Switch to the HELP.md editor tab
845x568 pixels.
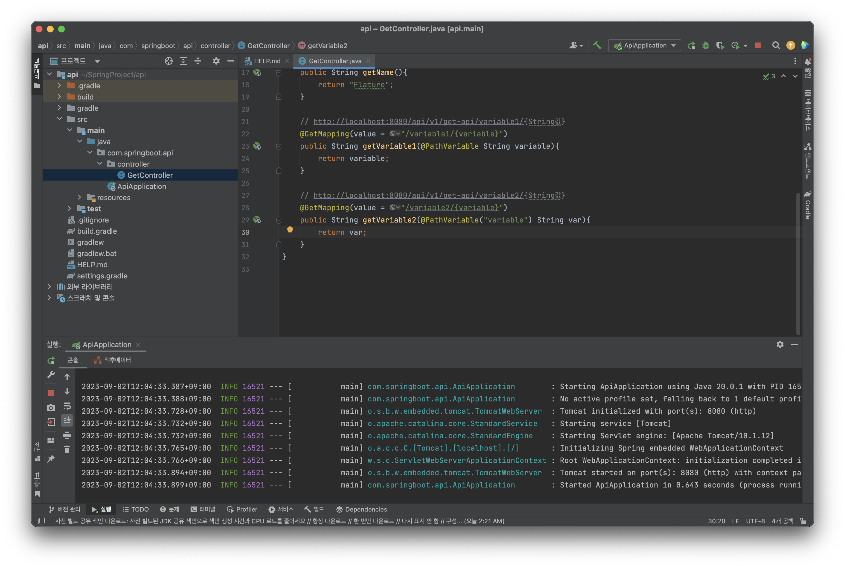(x=267, y=61)
